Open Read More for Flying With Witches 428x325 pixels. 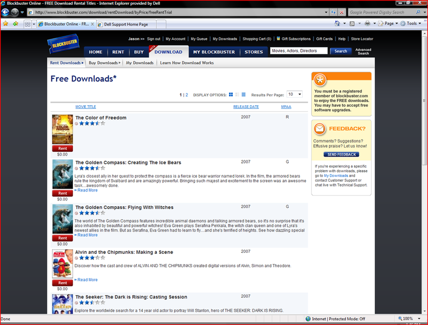(87, 235)
